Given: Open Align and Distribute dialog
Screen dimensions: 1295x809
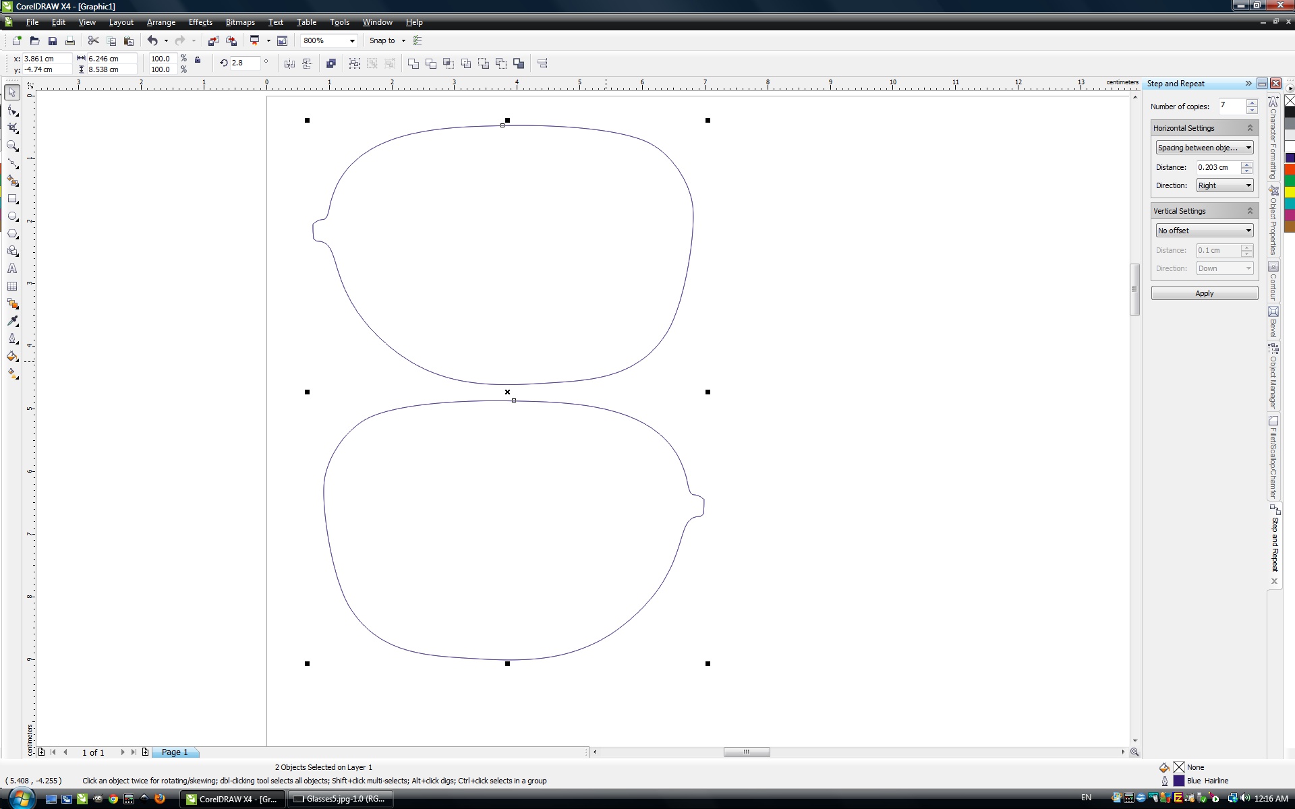Looking at the screenshot, I should tap(542, 63).
